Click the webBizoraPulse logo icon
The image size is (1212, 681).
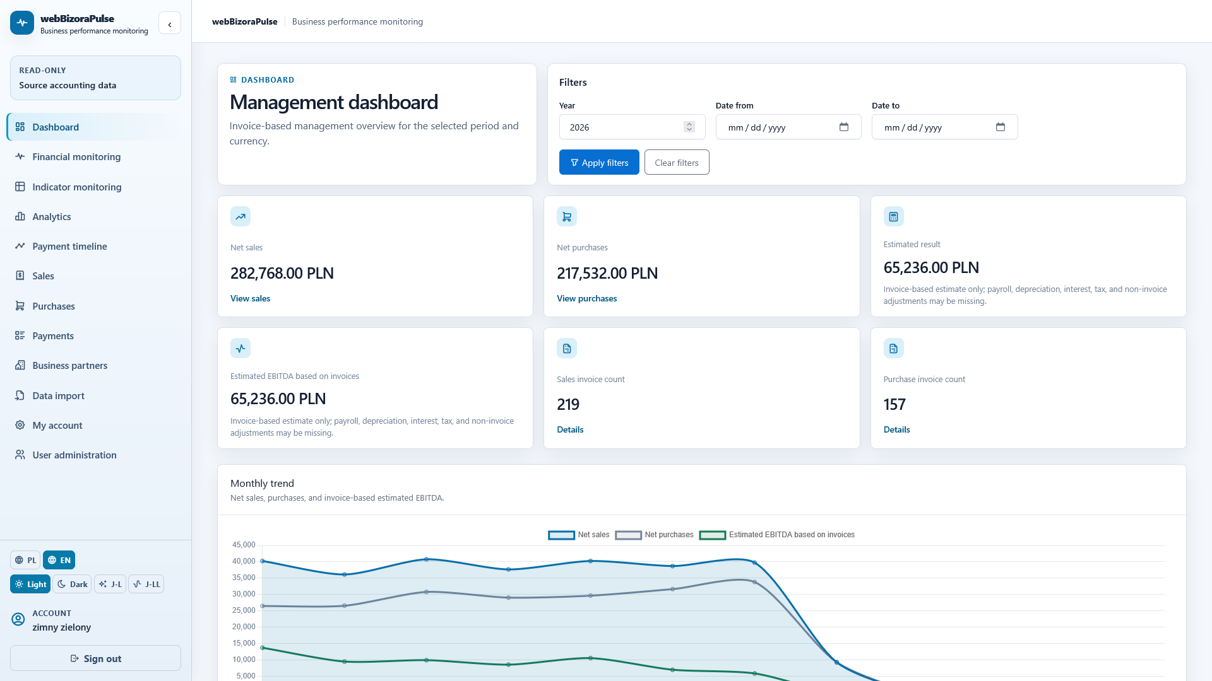tap(22, 23)
